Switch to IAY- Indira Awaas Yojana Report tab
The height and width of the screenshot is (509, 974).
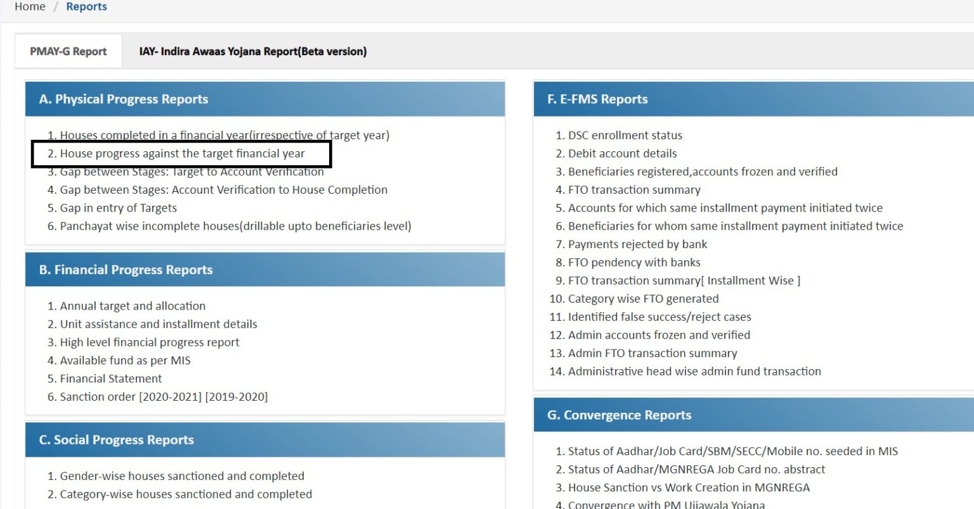coord(252,51)
